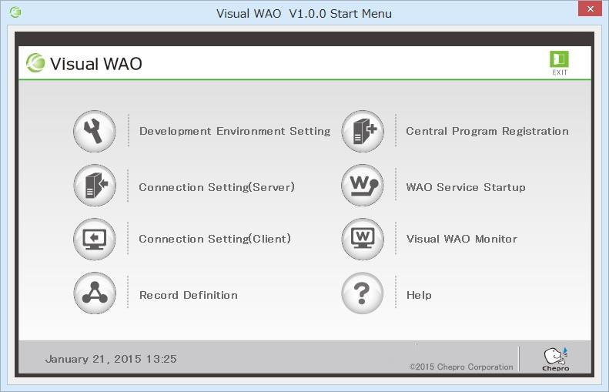The image size is (609, 392).
Task: Click the Chepro mascot logo
Action: [555, 359]
